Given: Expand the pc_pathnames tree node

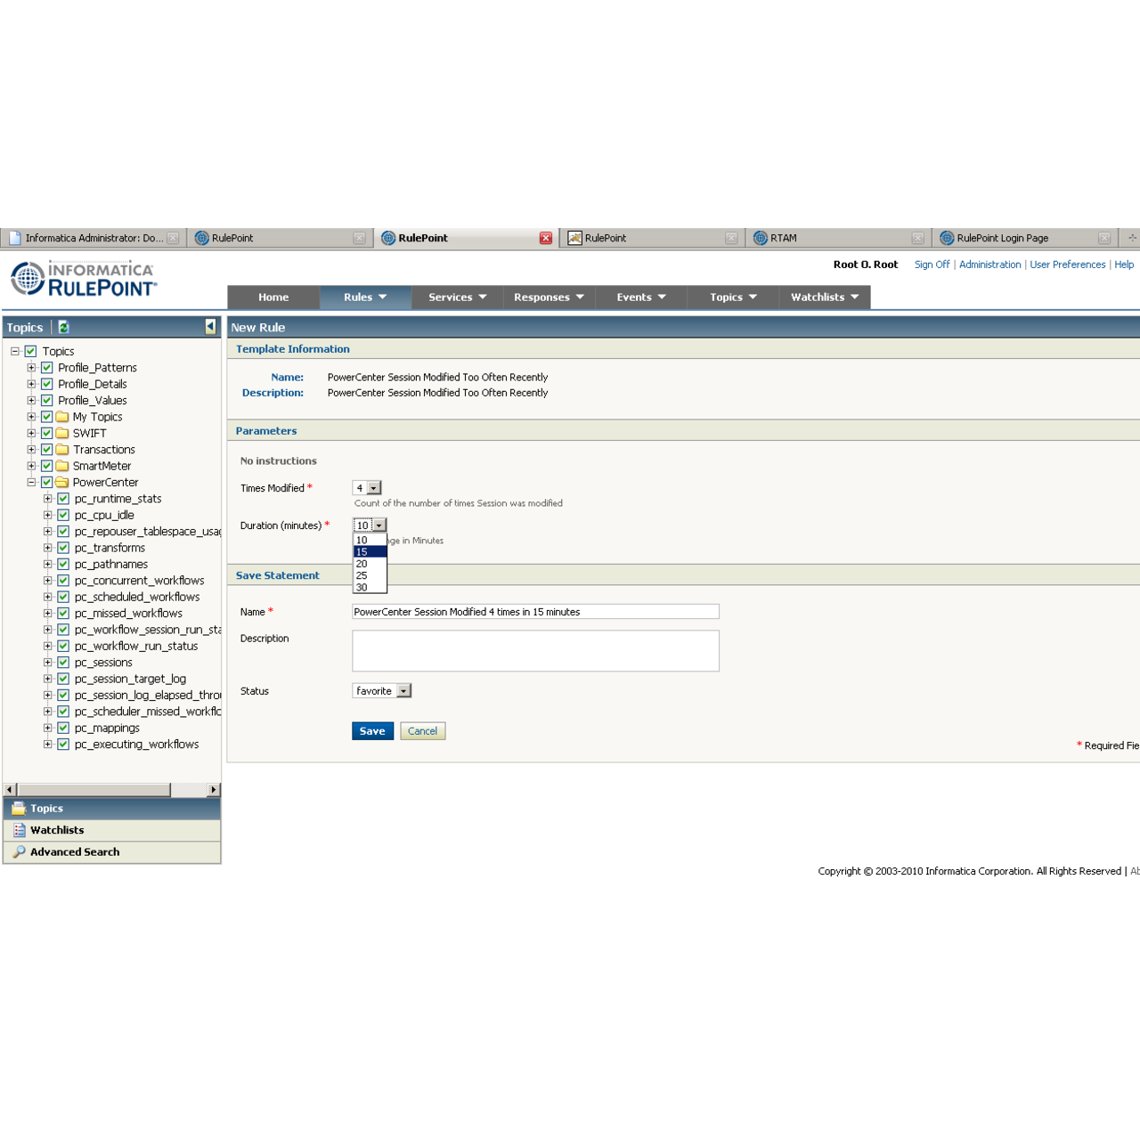Looking at the screenshot, I should click(x=48, y=564).
